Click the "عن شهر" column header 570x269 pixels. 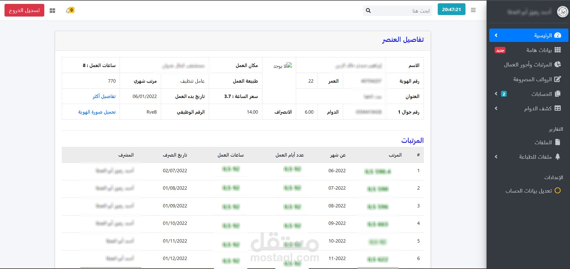click(338, 155)
